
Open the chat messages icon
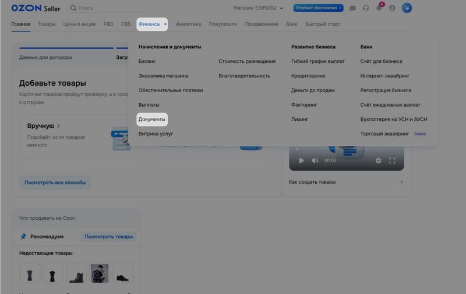point(352,8)
